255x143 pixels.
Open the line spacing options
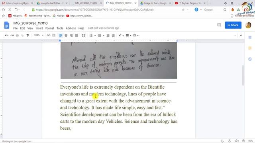click(x=84, y=35)
